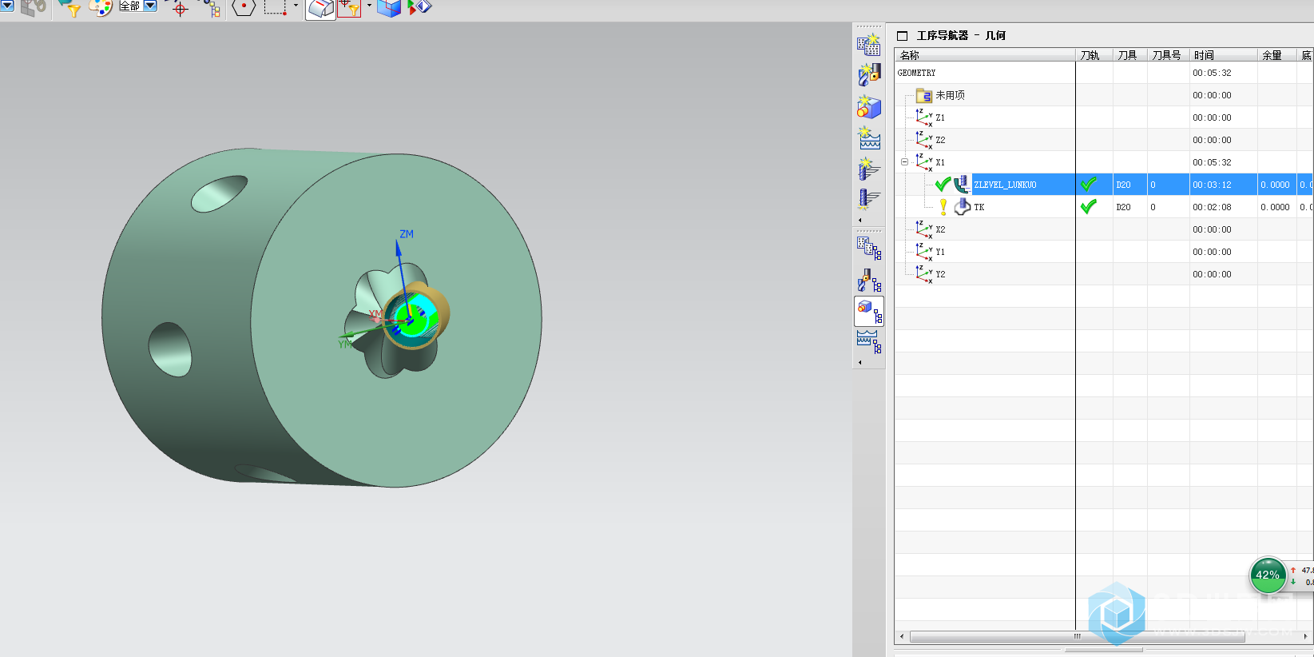Select the Y1 tree item
The image size is (1314, 657).
point(940,252)
